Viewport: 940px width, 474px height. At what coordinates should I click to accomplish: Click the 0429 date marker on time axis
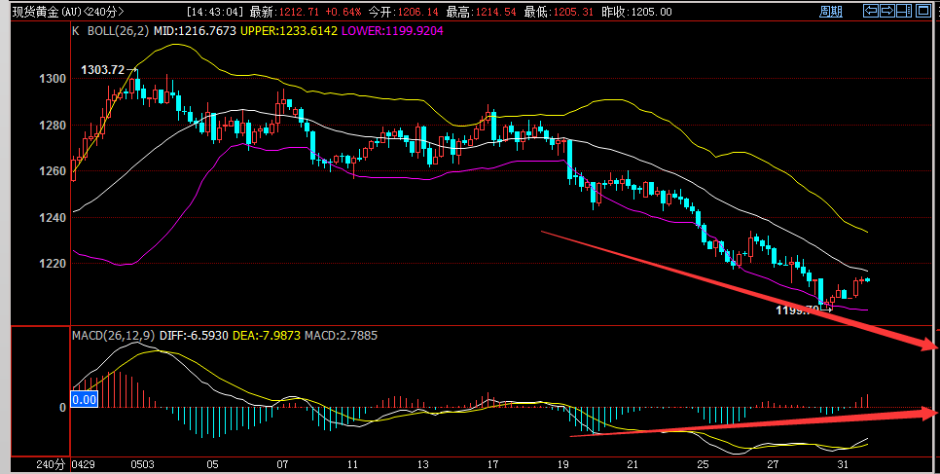[x=85, y=465]
